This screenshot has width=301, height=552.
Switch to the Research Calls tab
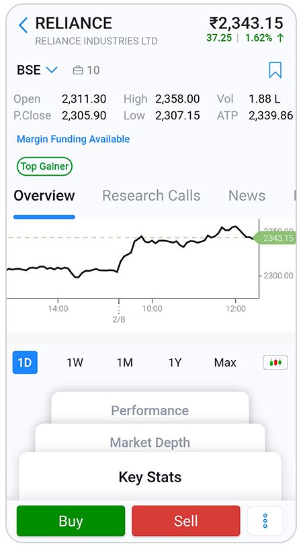(x=151, y=195)
